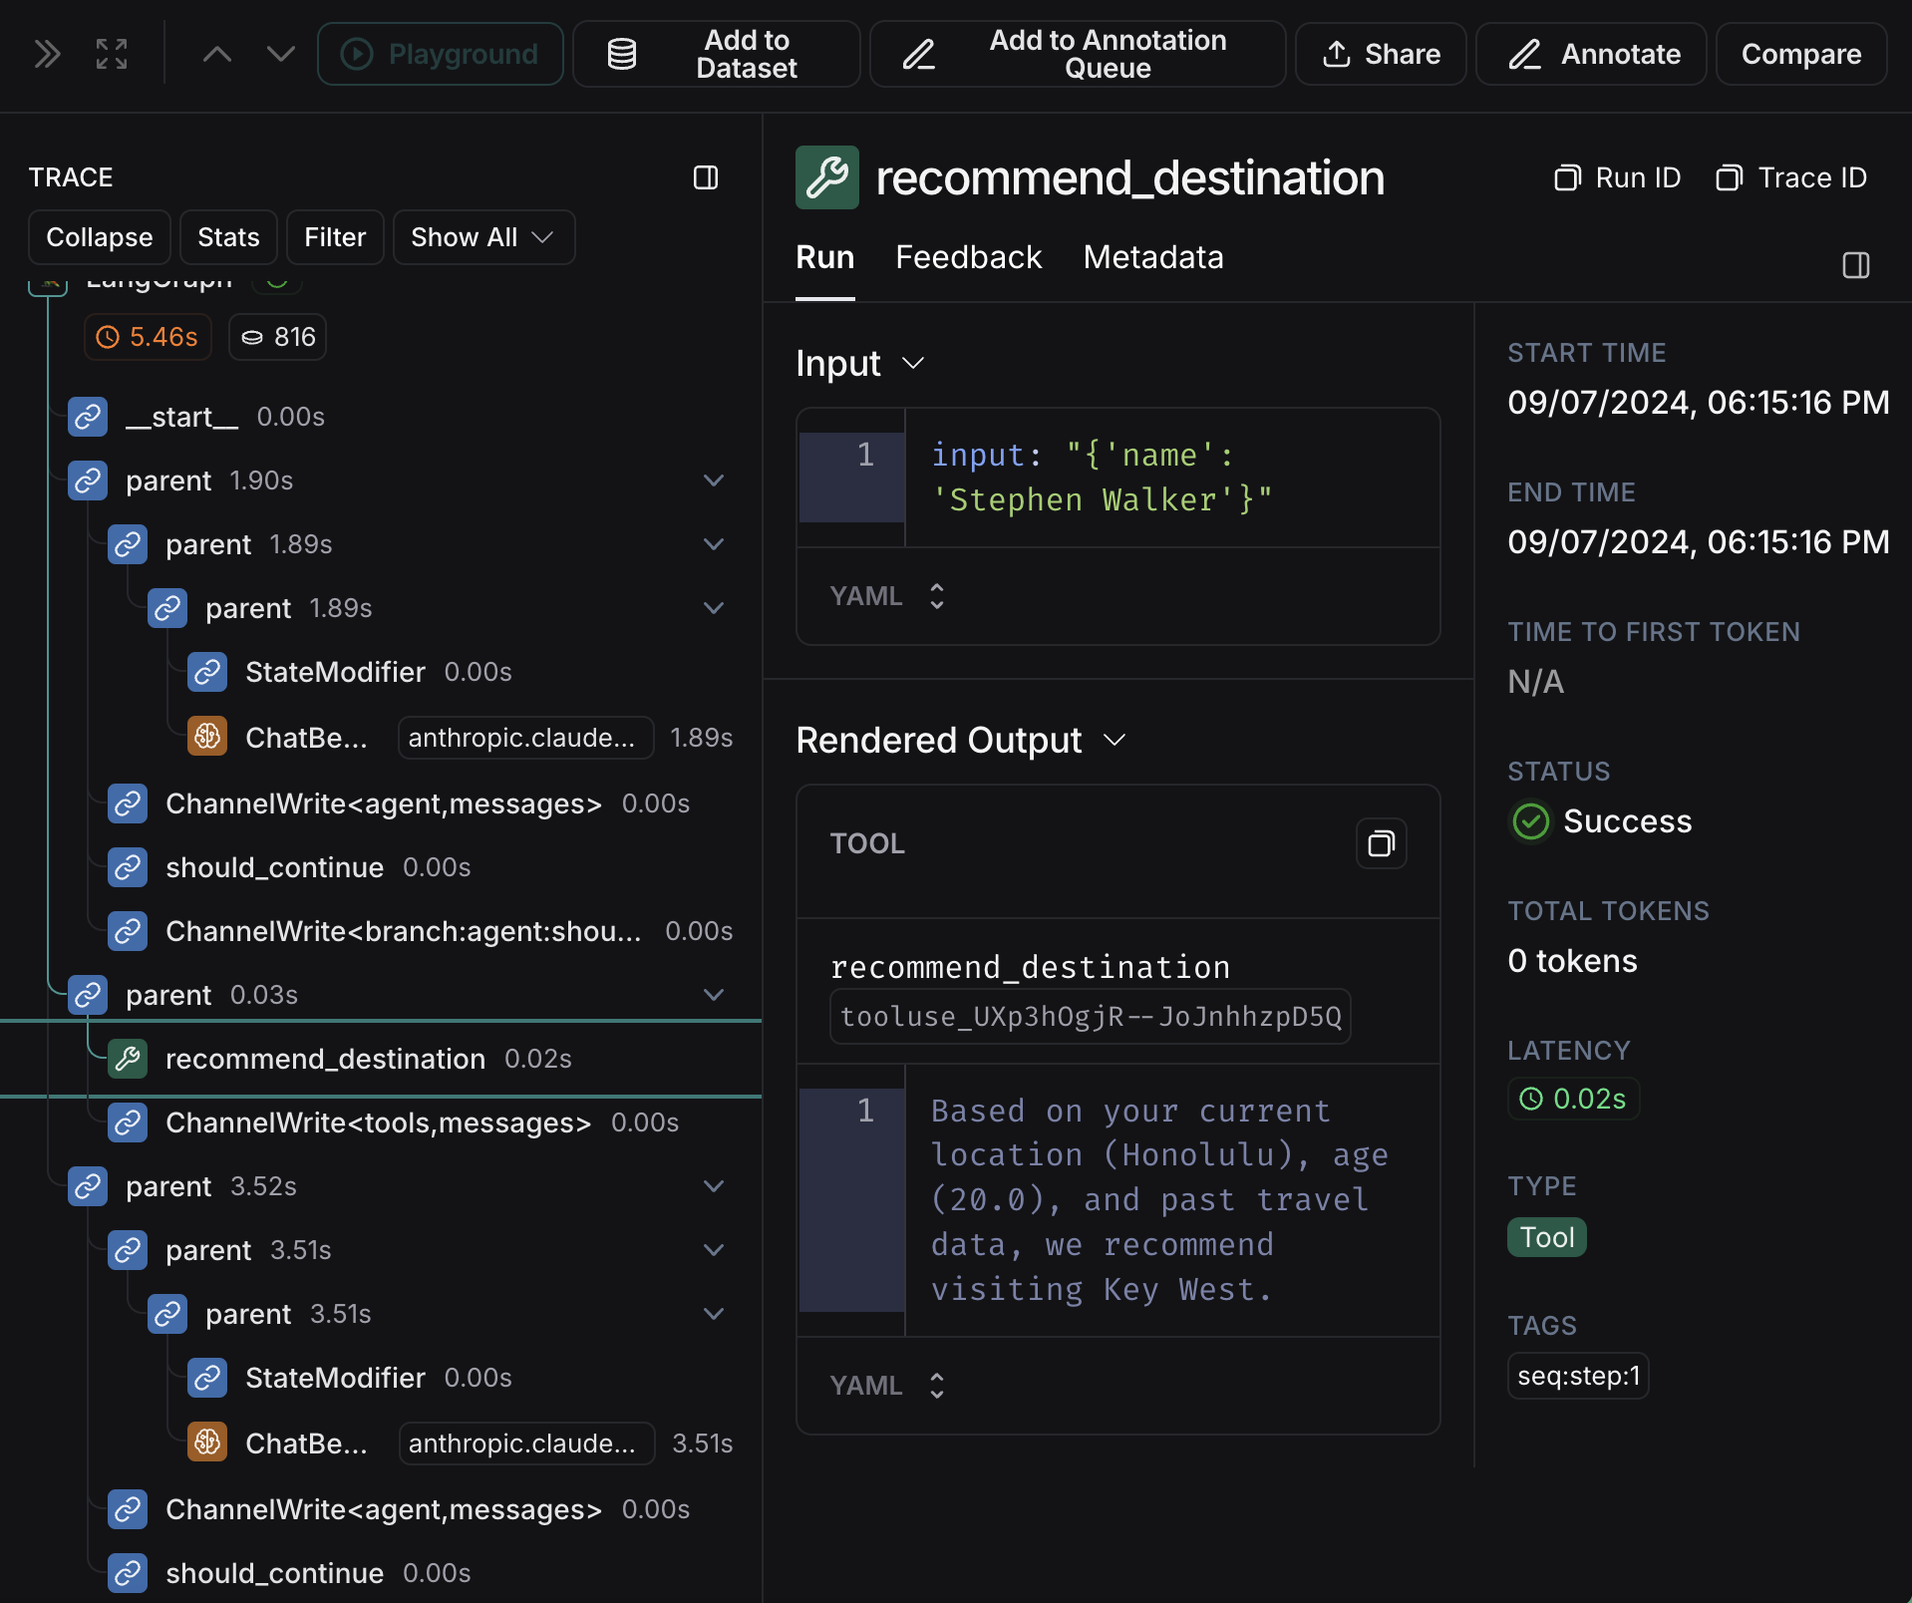Show trace Stats
Image resolution: width=1912 pixels, height=1603 pixels.
(x=228, y=237)
